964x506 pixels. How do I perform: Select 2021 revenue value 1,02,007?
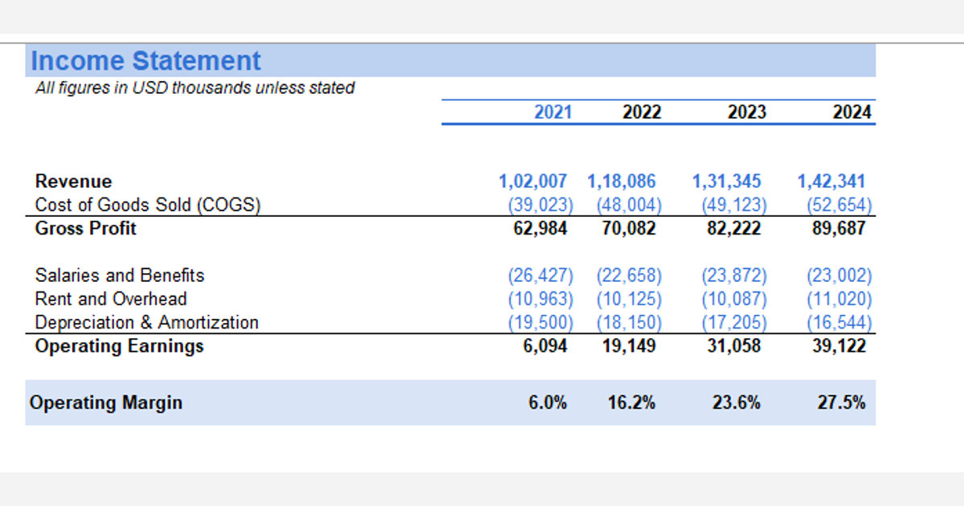(533, 182)
